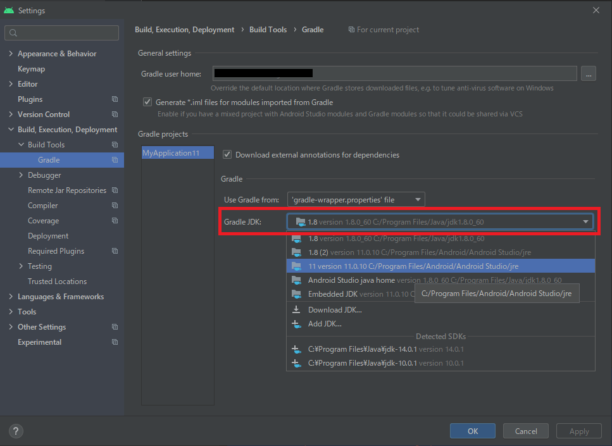Click the plus icon beside jdk-14.0.1
Viewport: 612px width, 446px height.
coord(296,350)
